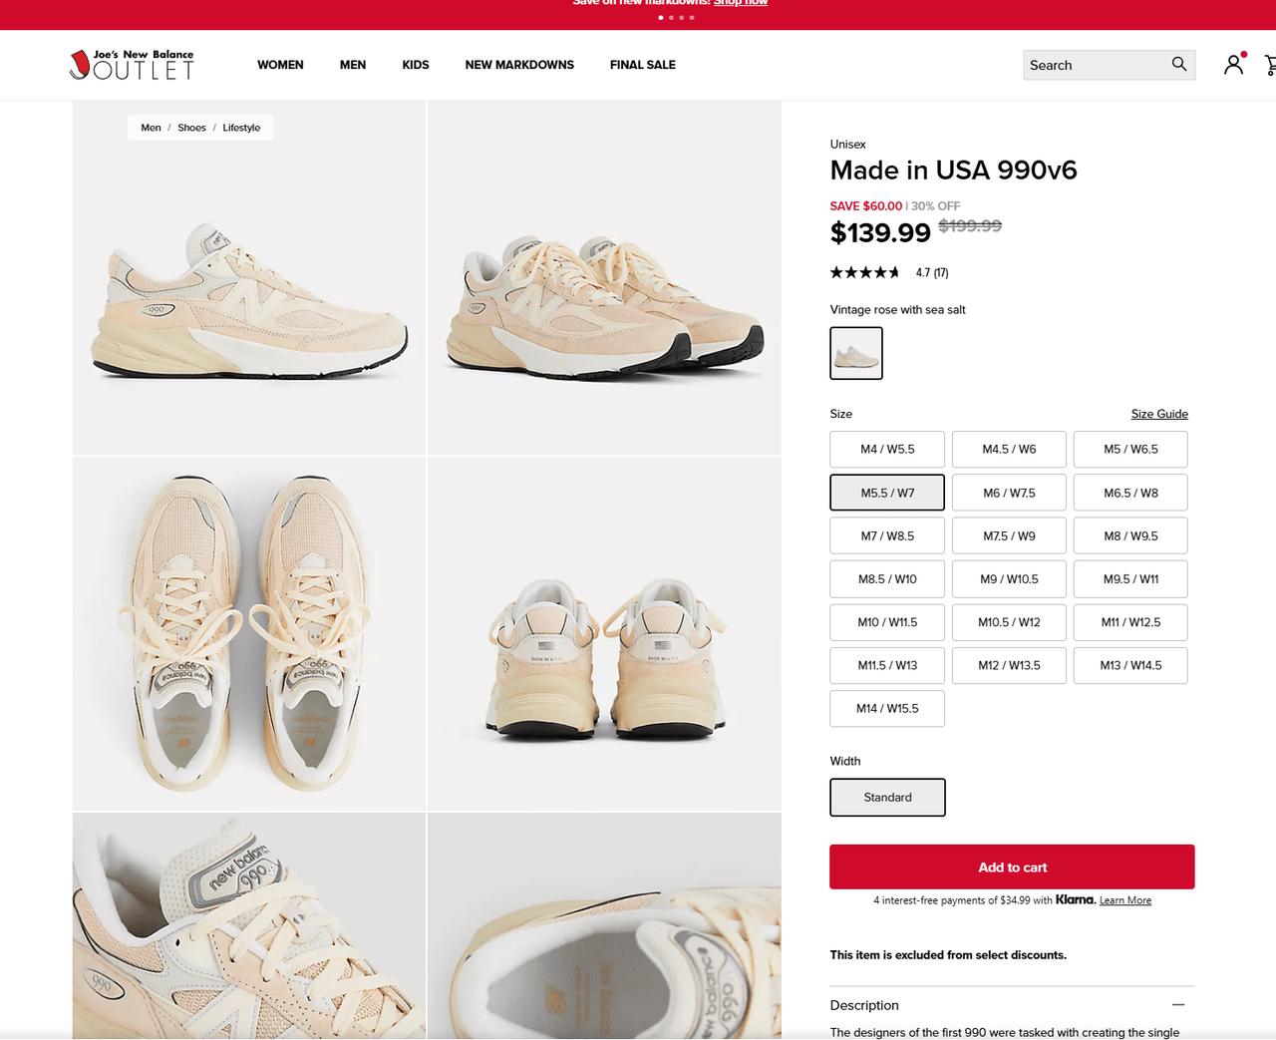Image resolution: width=1276 pixels, height=1040 pixels.
Task: Click in the Search input field
Action: (x=1095, y=65)
